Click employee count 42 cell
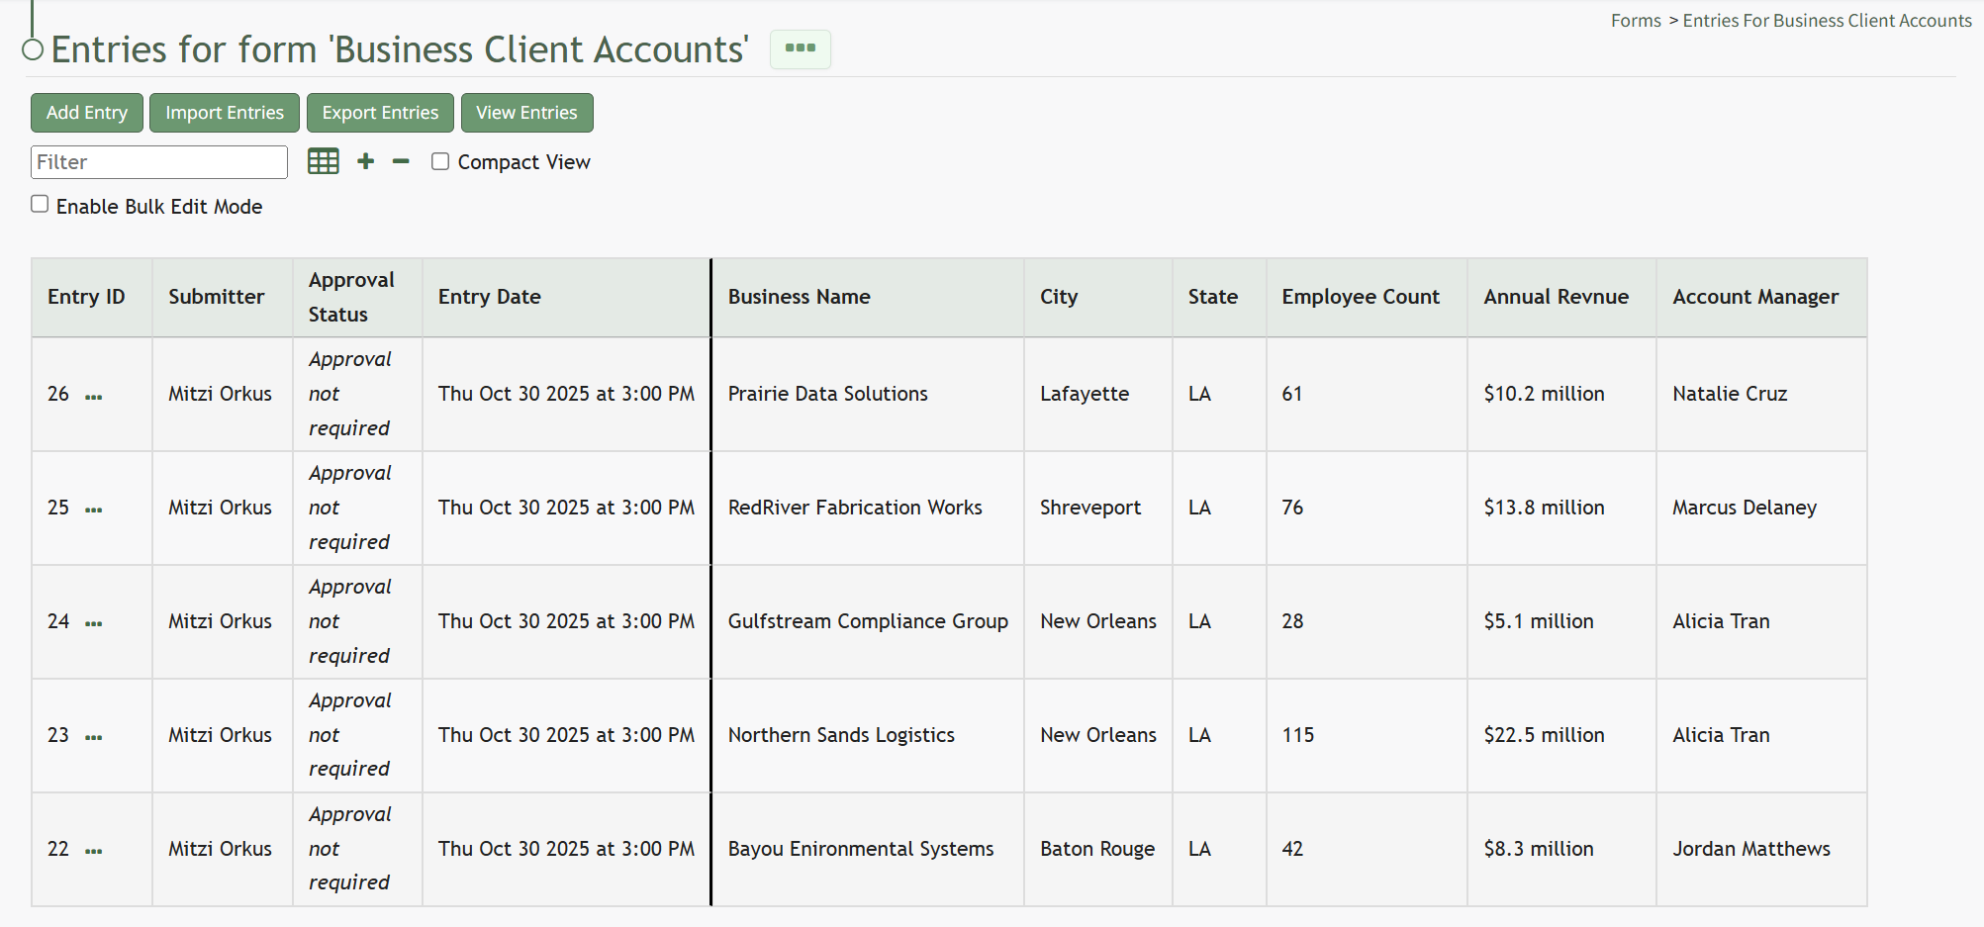Screen dimensions: 1984x927 tap(1367, 849)
